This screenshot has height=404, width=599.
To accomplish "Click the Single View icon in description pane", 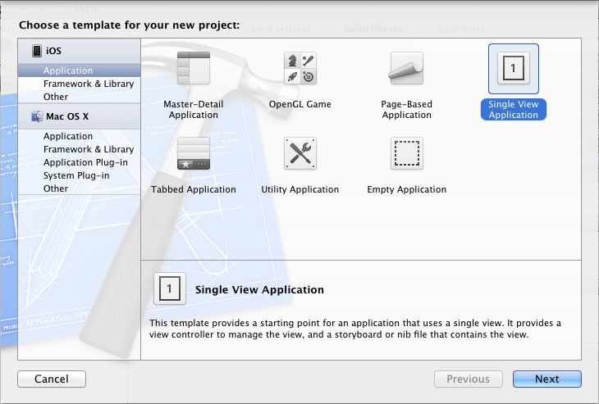I will pyautogui.click(x=170, y=288).
